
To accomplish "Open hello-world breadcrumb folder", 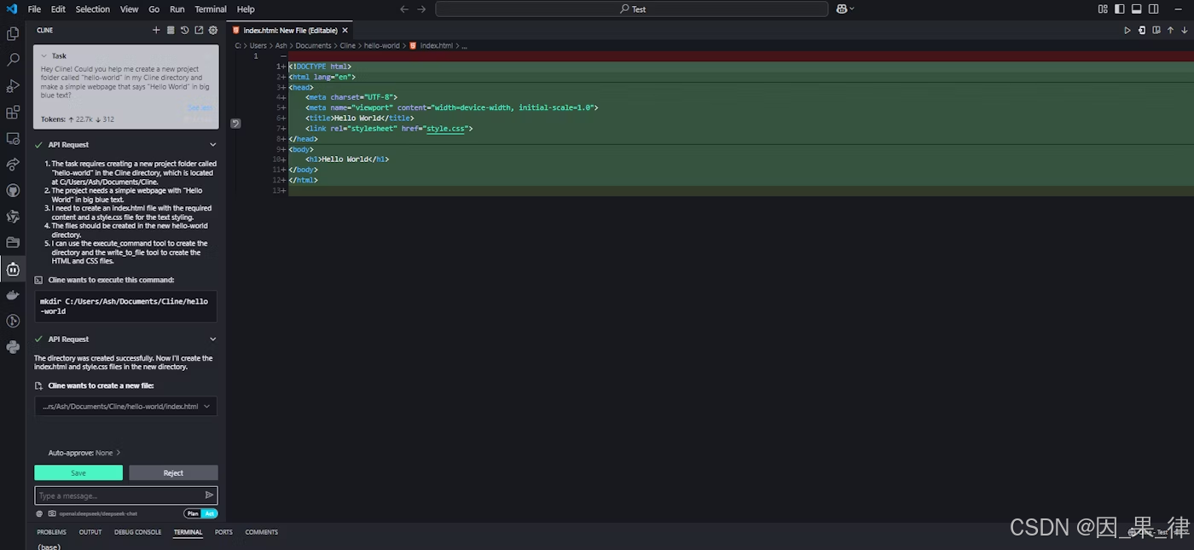I will point(383,46).
